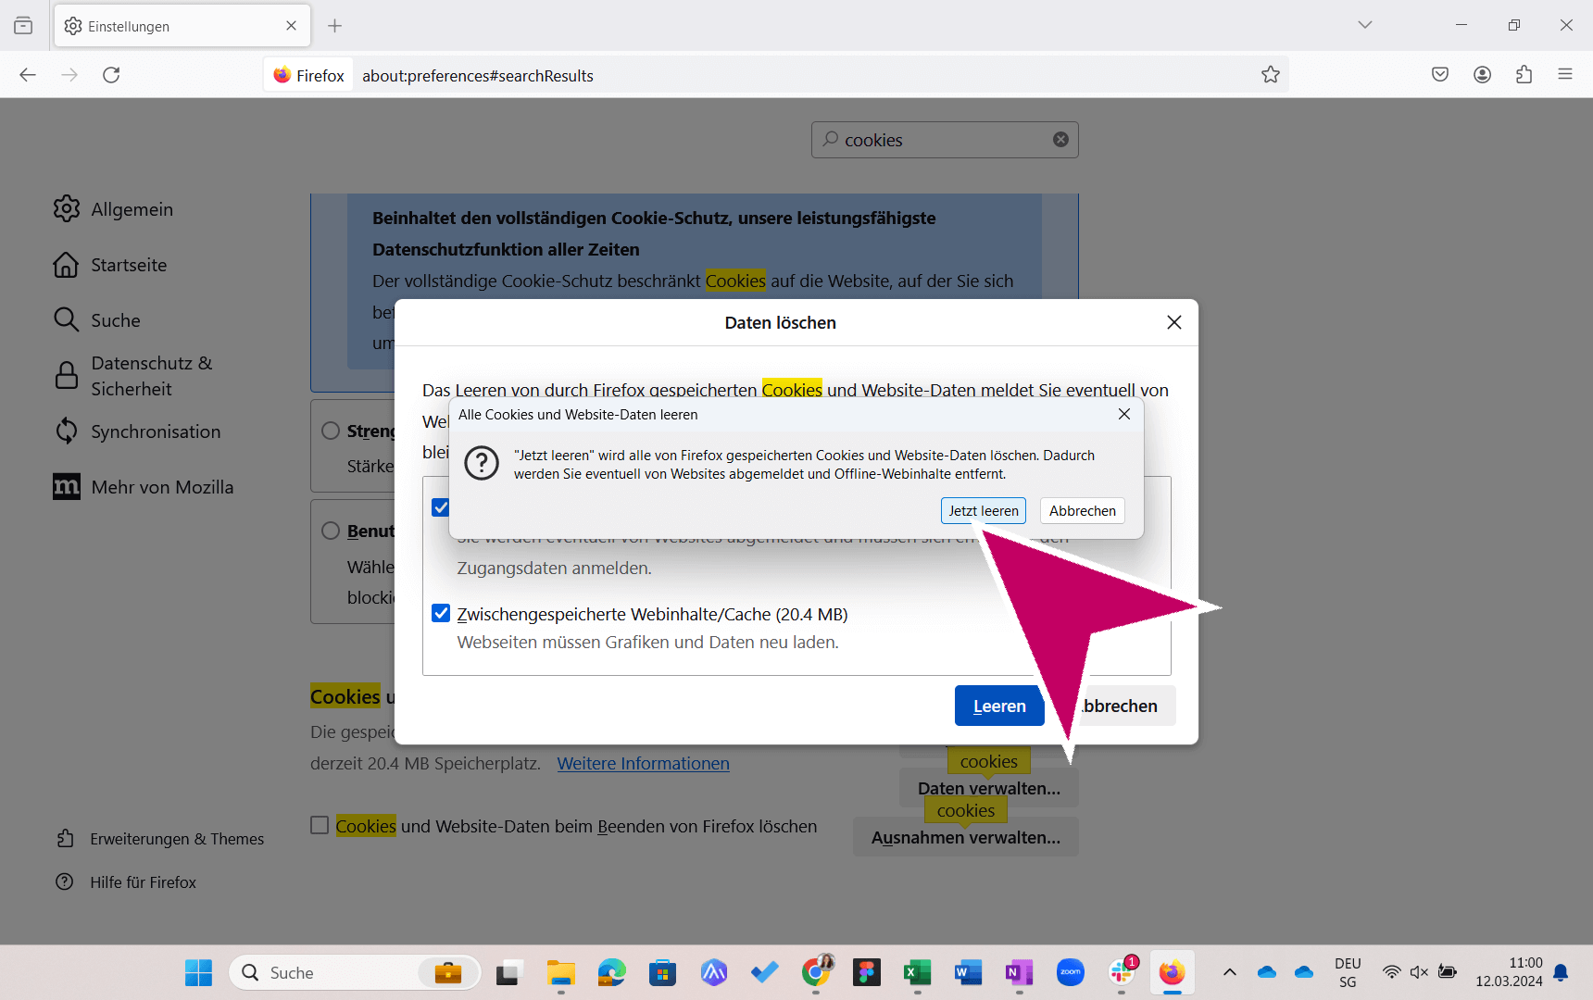Launch Microsoft Edge from taskbar
Image resolution: width=1593 pixels, height=1000 pixels.
point(611,972)
